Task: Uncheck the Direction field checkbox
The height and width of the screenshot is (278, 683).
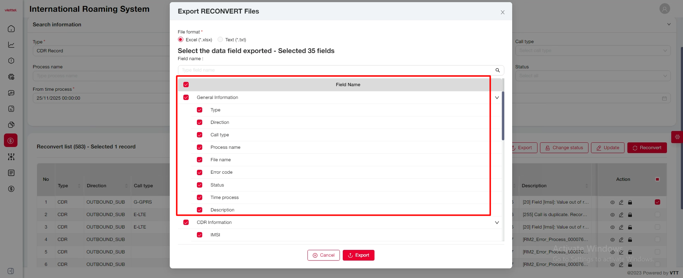Action: point(200,122)
